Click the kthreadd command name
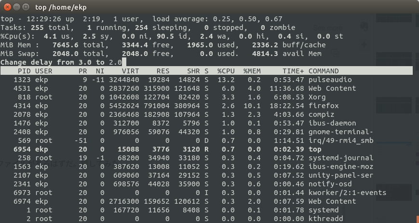 [x=326, y=219]
